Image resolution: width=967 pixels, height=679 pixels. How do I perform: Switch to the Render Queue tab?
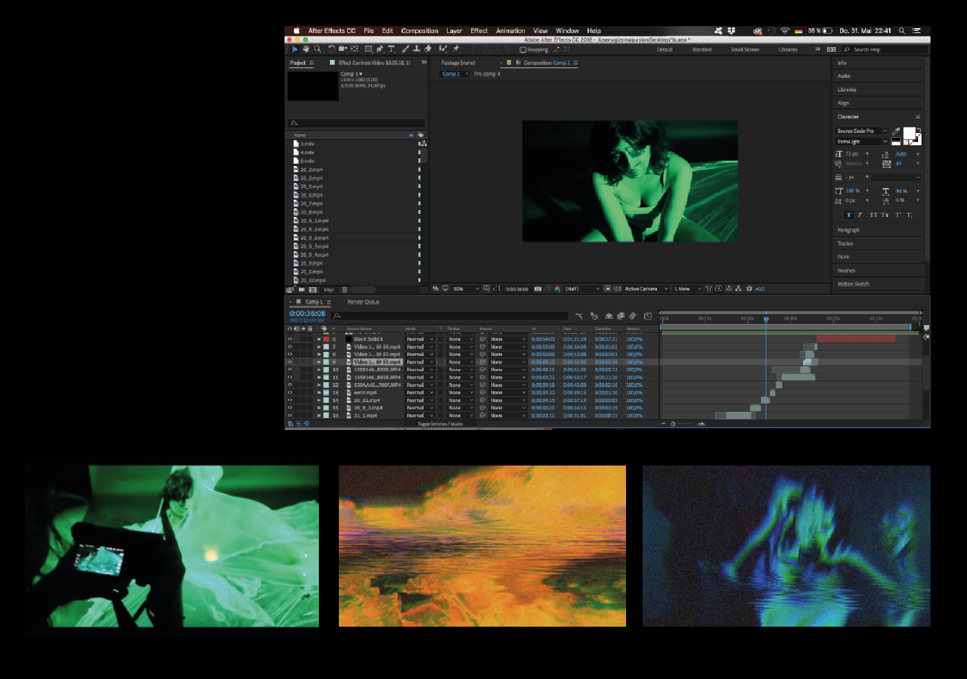363,302
